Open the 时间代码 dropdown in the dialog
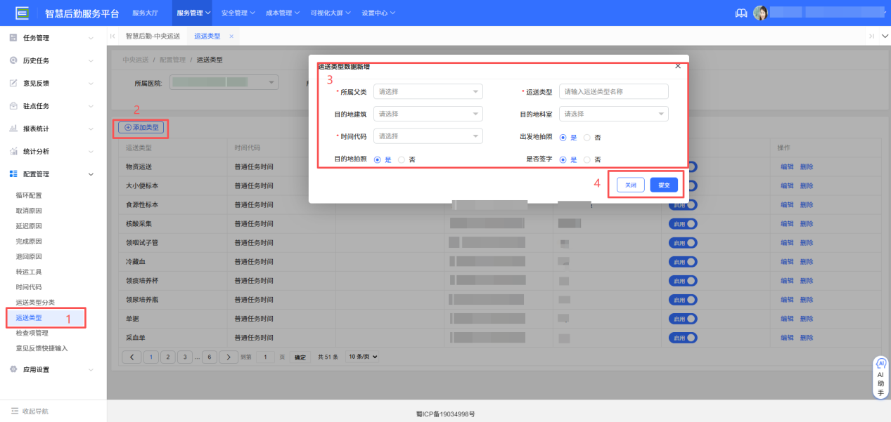The height and width of the screenshot is (422, 891). click(428, 136)
